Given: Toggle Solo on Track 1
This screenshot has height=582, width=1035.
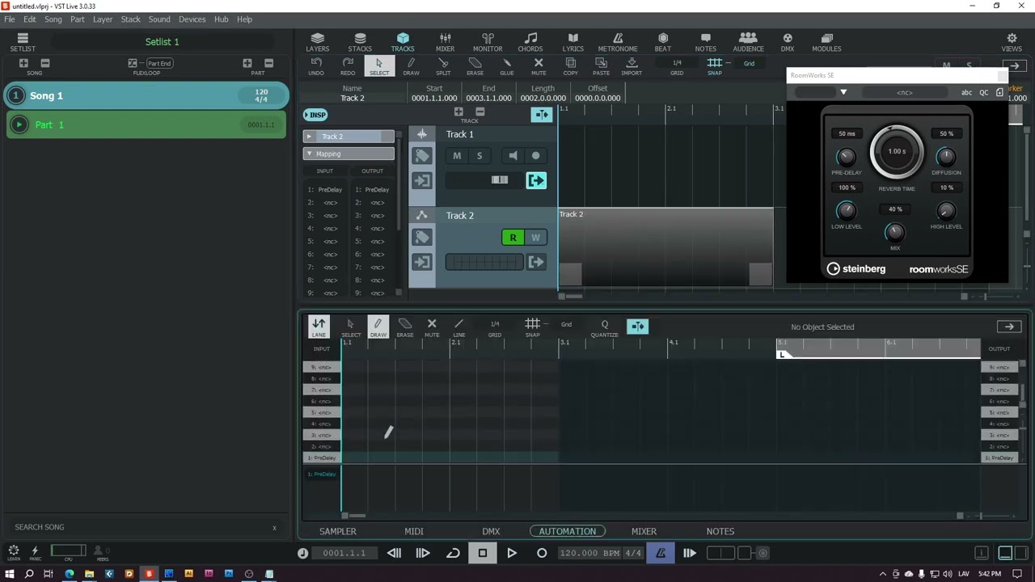Looking at the screenshot, I should pyautogui.click(x=479, y=156).
